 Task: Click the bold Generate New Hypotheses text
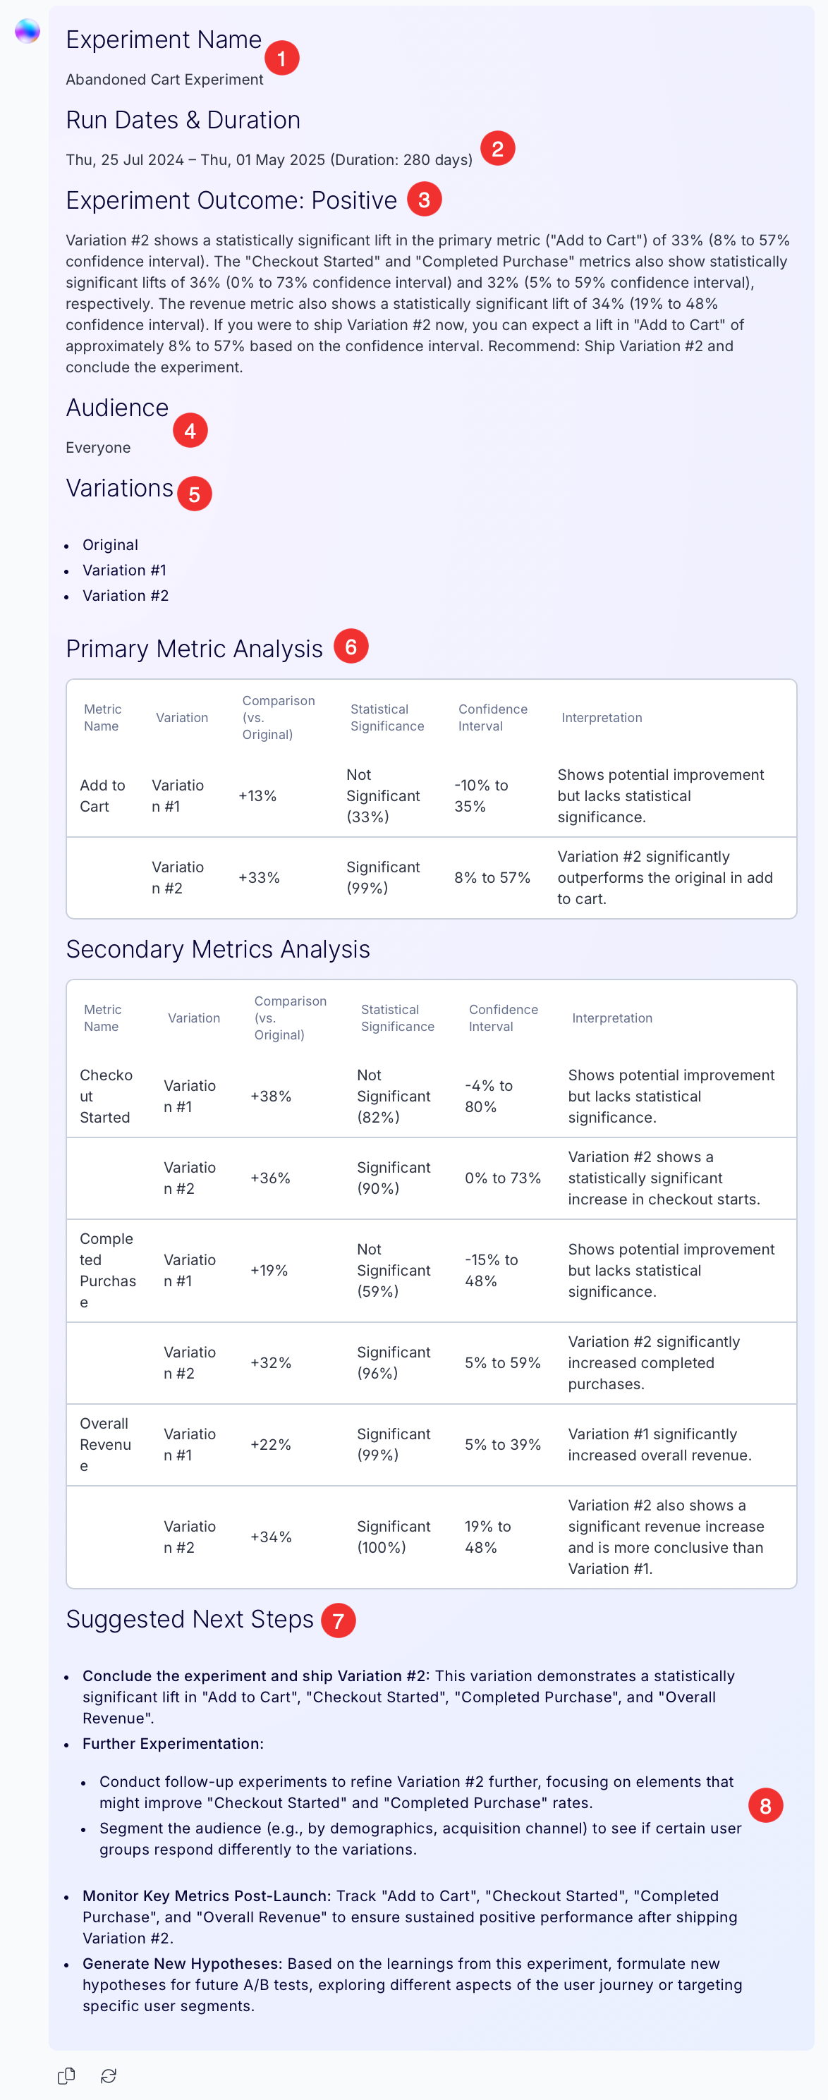(183, 1963)
